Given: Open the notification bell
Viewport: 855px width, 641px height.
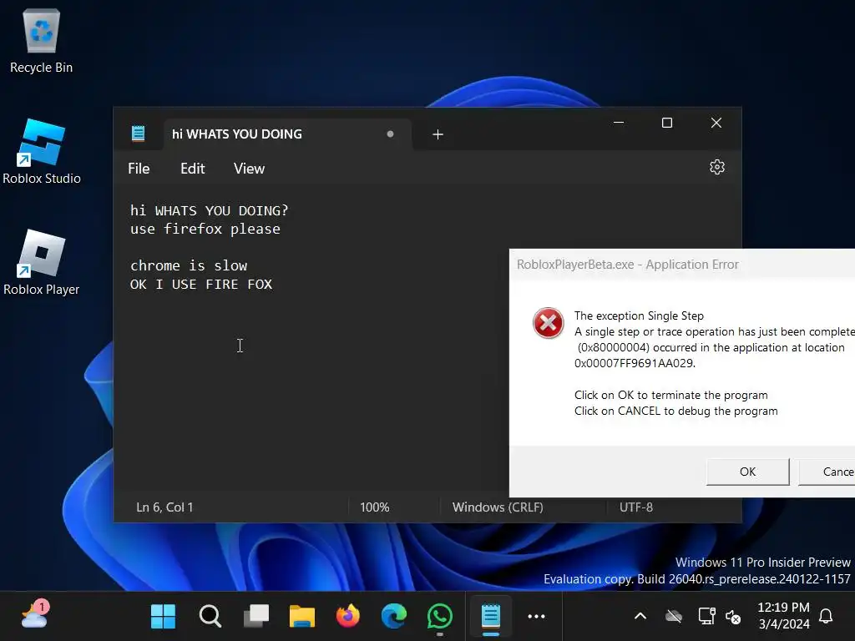Looking at the screenshot, I should pyautogui.click(x=826, y=617).
